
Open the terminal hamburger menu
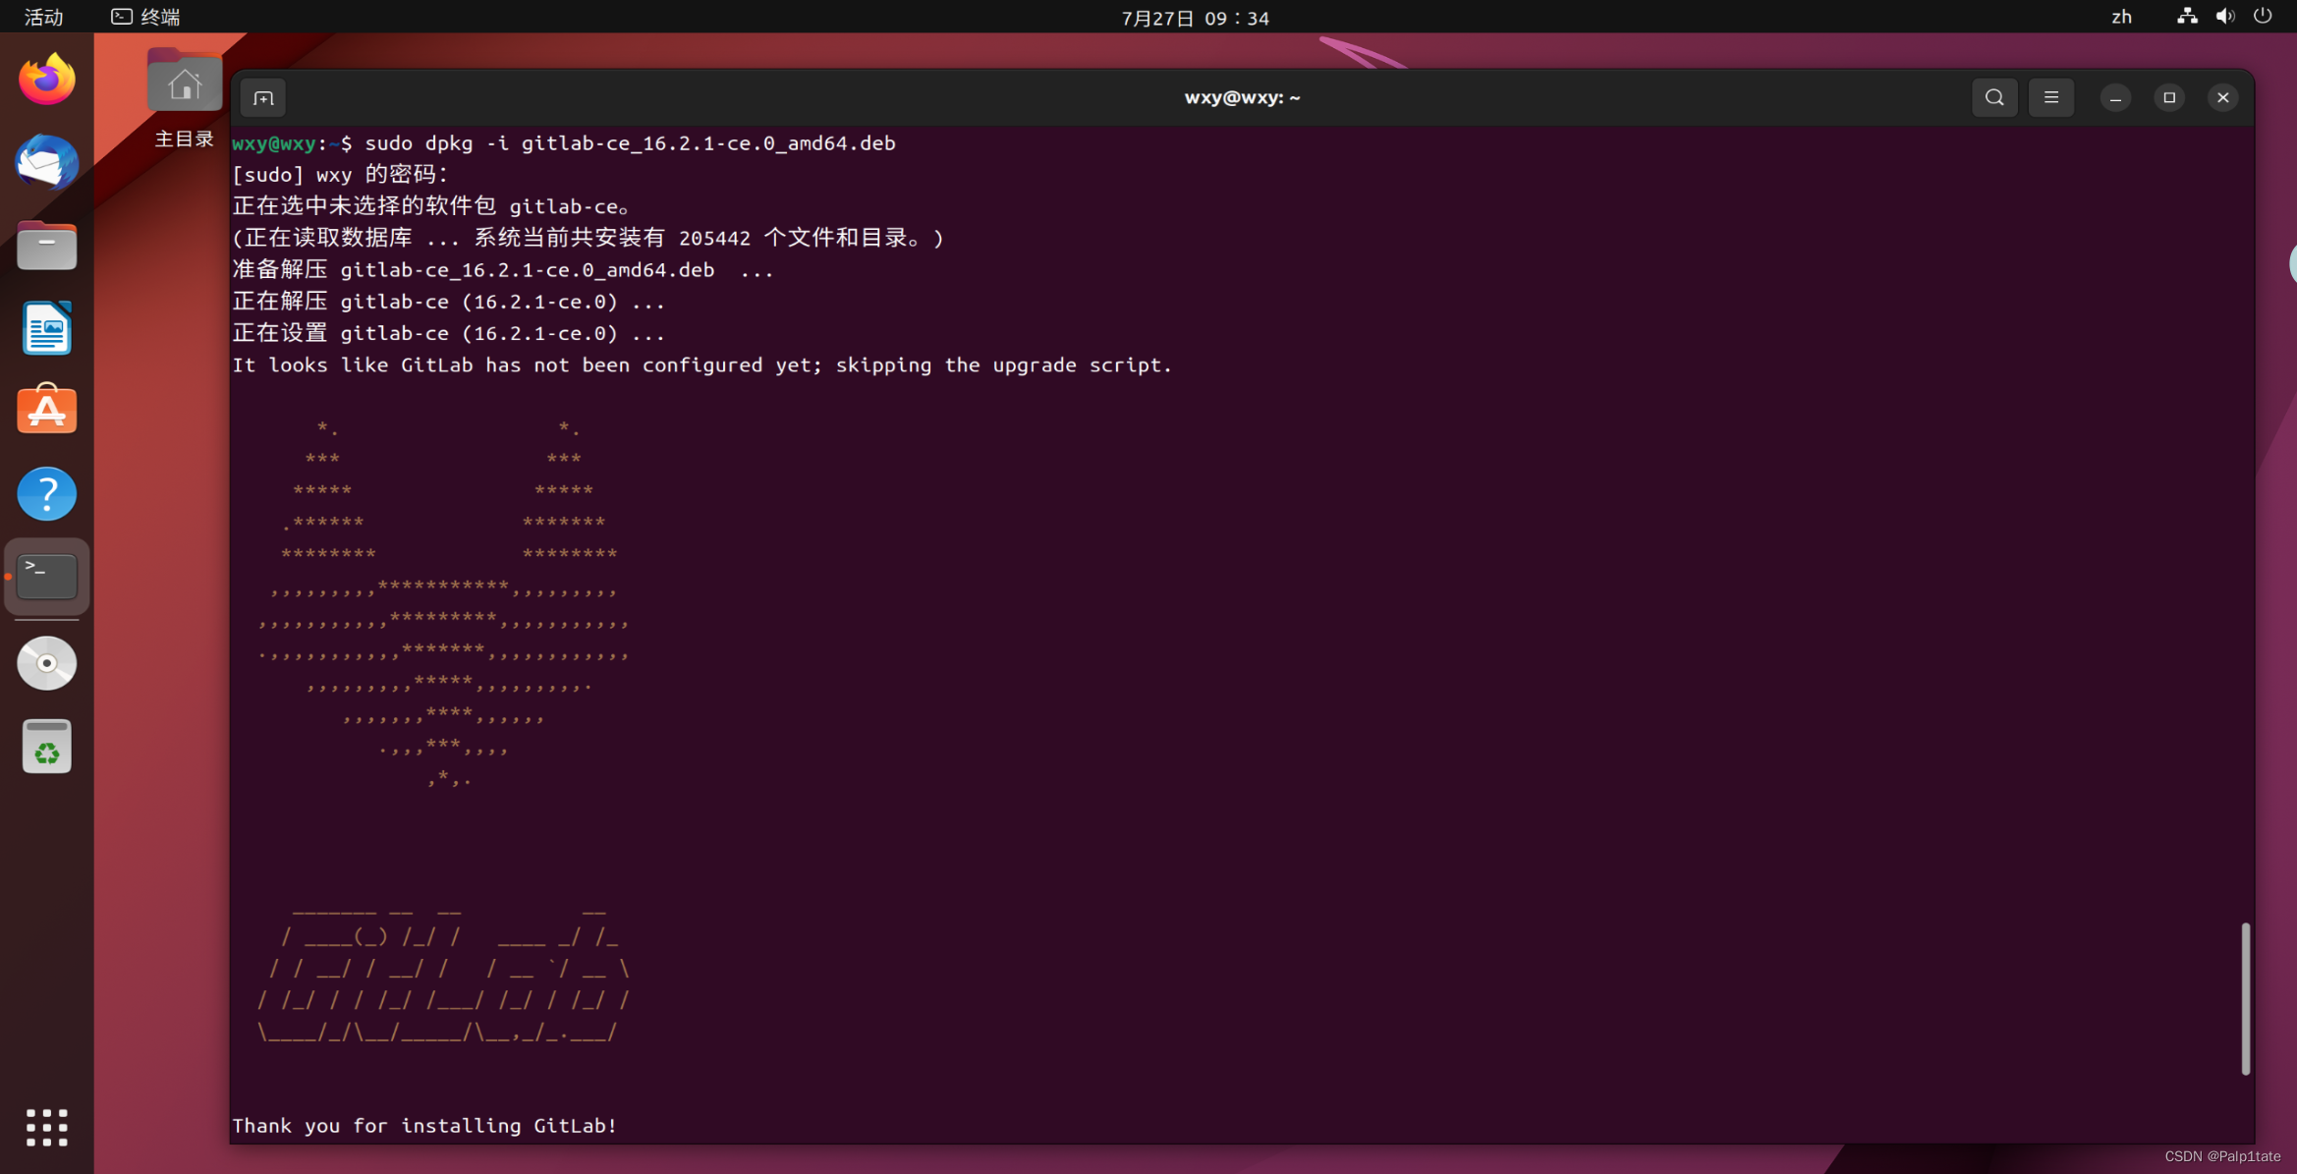click(x=2051, y=97)
